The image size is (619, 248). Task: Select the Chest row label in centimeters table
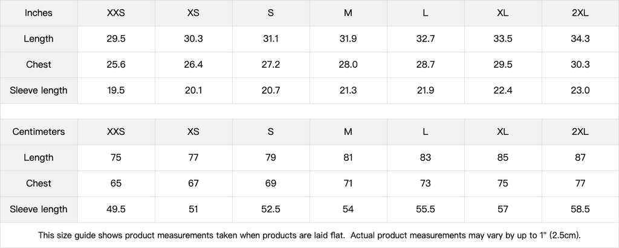click(x=39, y=184)
